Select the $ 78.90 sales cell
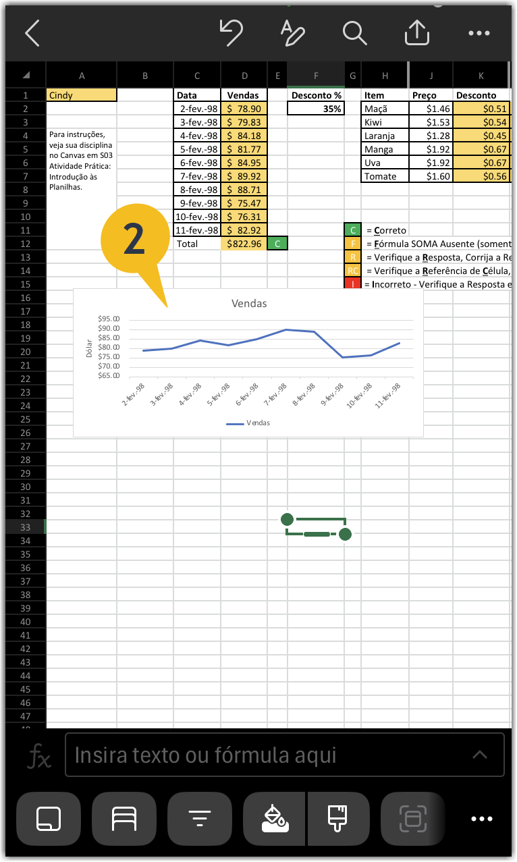Image resolution: width=517 pixels, height=862 pixels. 244,109
